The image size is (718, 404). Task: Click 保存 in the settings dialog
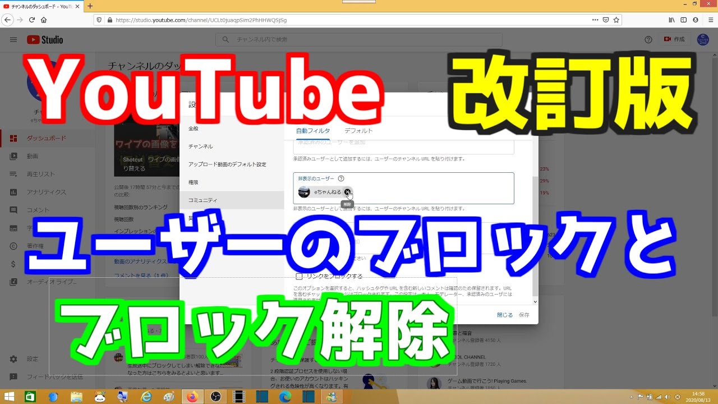pos(524,315)
